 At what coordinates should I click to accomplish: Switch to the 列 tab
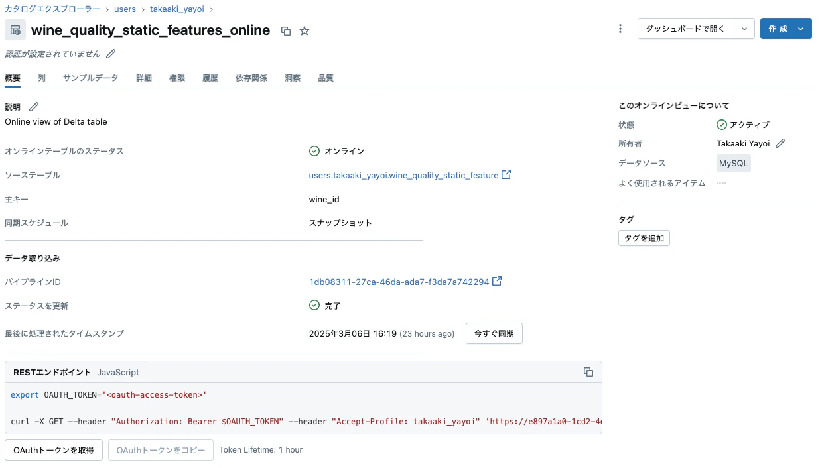(x=42, y=78)
